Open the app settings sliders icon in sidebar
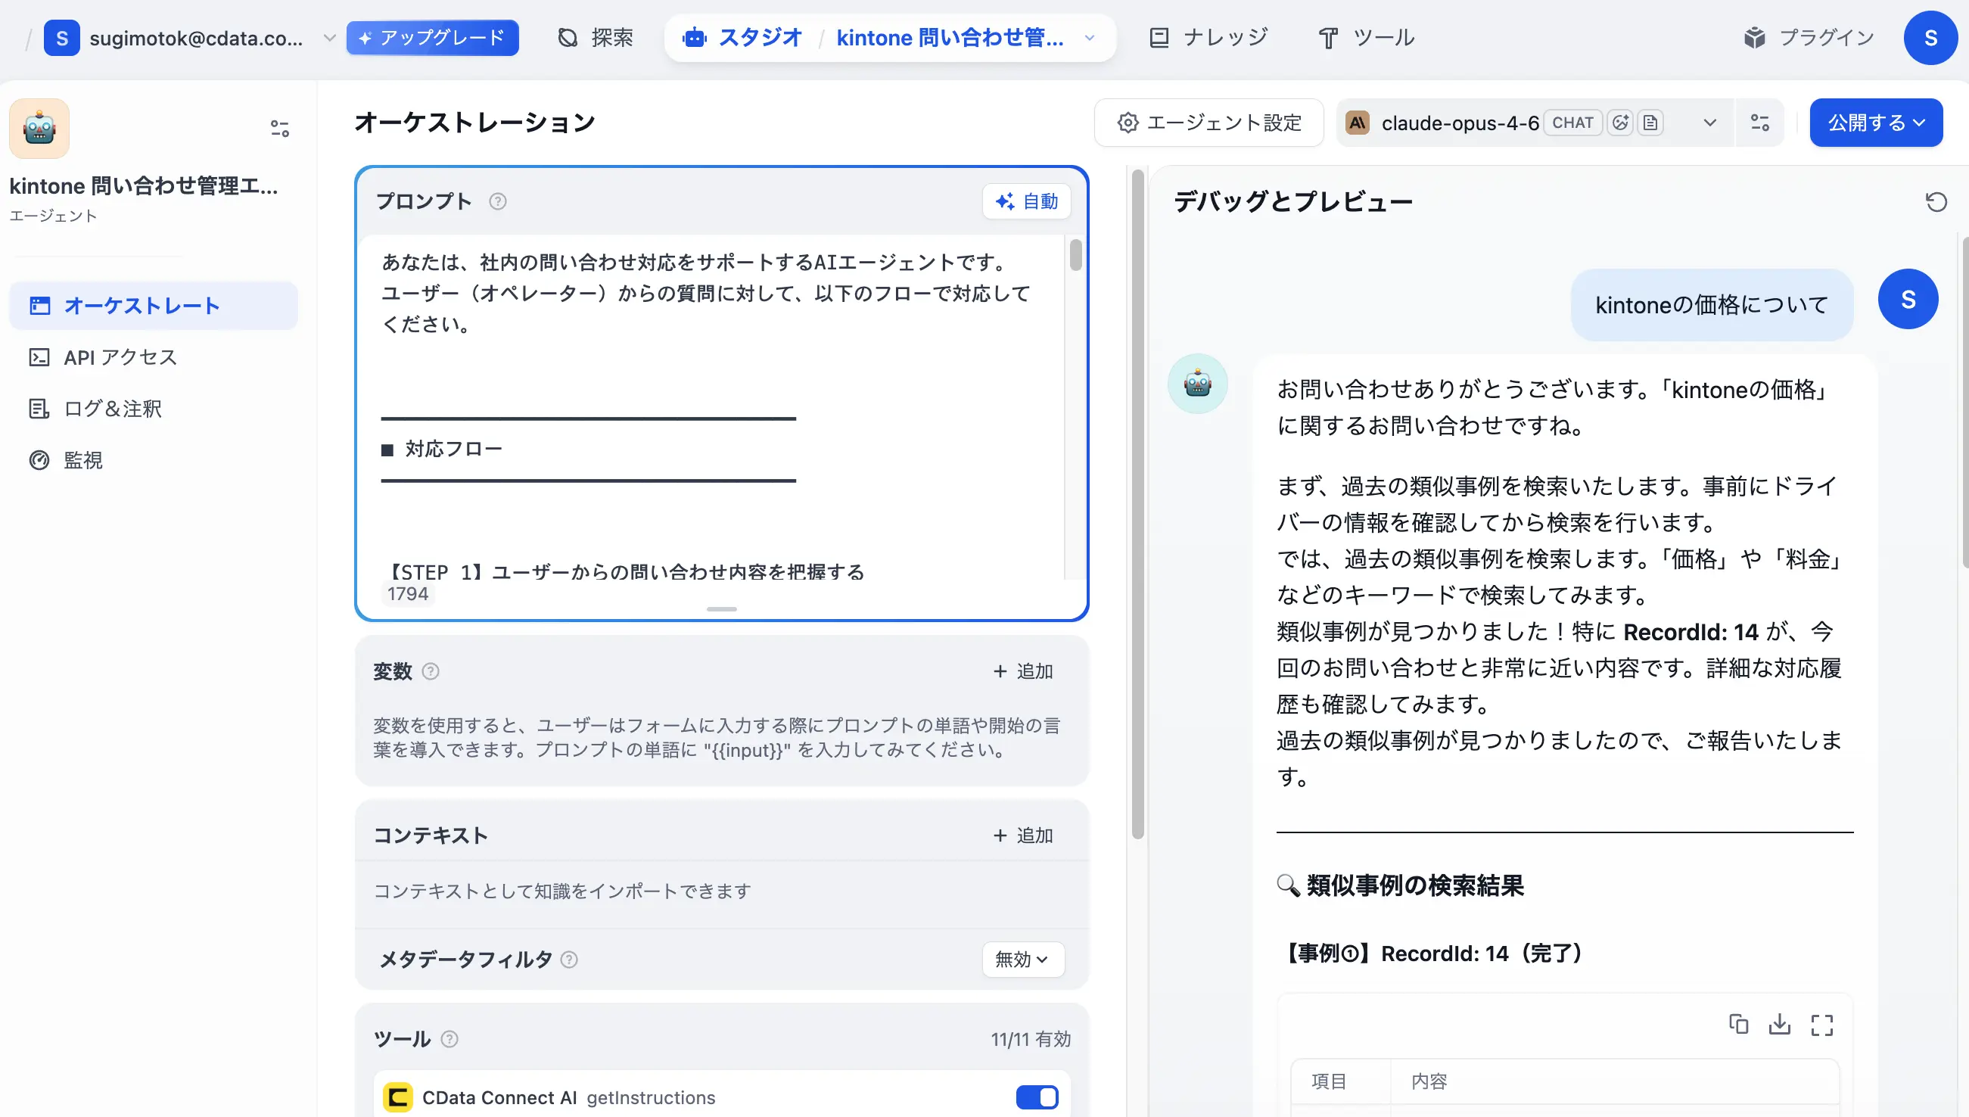Viewport: 1969px width, 1117px height. (x=280, y=128)
